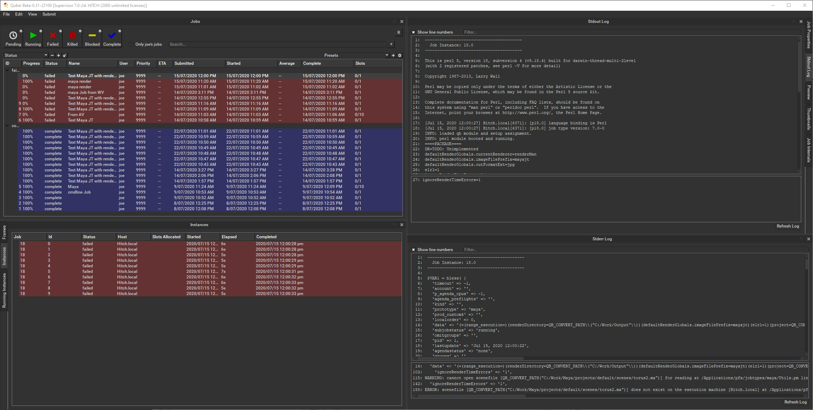Collapse the failed jobs group
Screen dimensions: 813x410
(x=7, y=70)
